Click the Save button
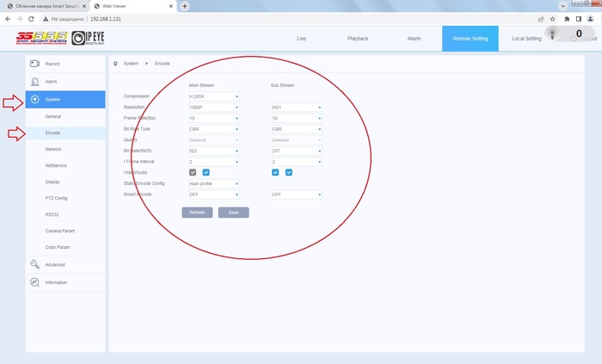The image size is (602, 364). click(x=233, y=213)
